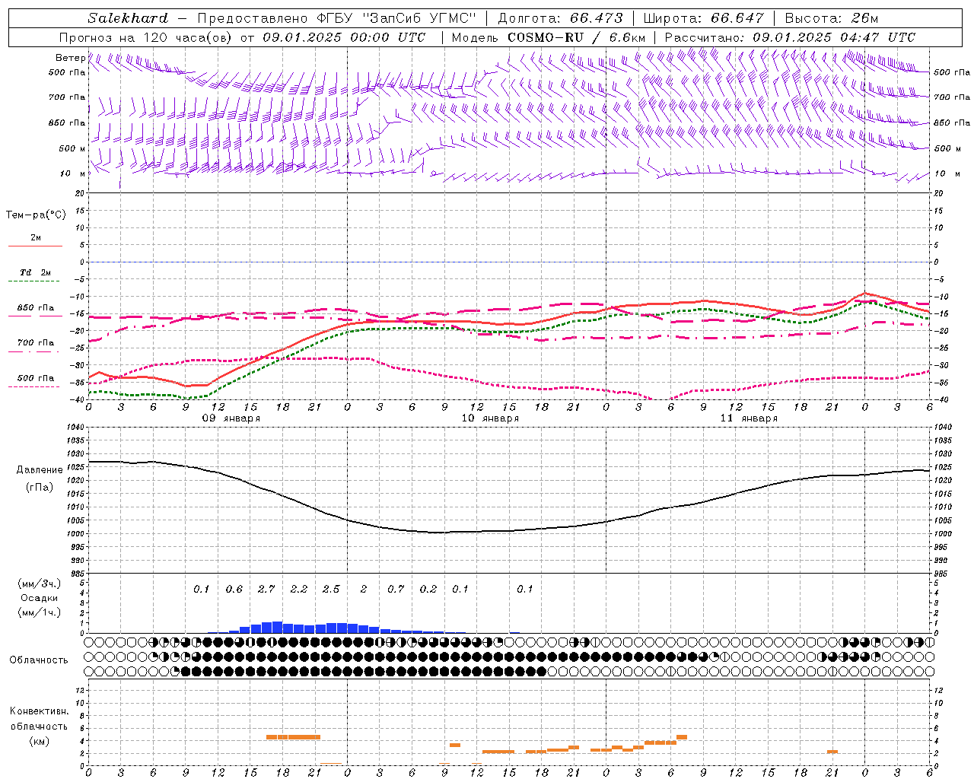
Task: Click the longitude value Долгота: 66.473
Action: [560, 18]
